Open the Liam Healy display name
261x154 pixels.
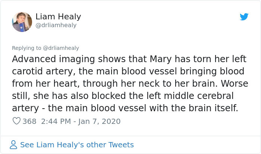(x=58, y=17)
